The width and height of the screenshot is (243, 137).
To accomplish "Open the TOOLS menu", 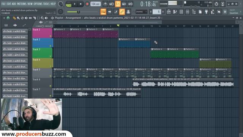I will pyautogui.click(x=46, y=4).
